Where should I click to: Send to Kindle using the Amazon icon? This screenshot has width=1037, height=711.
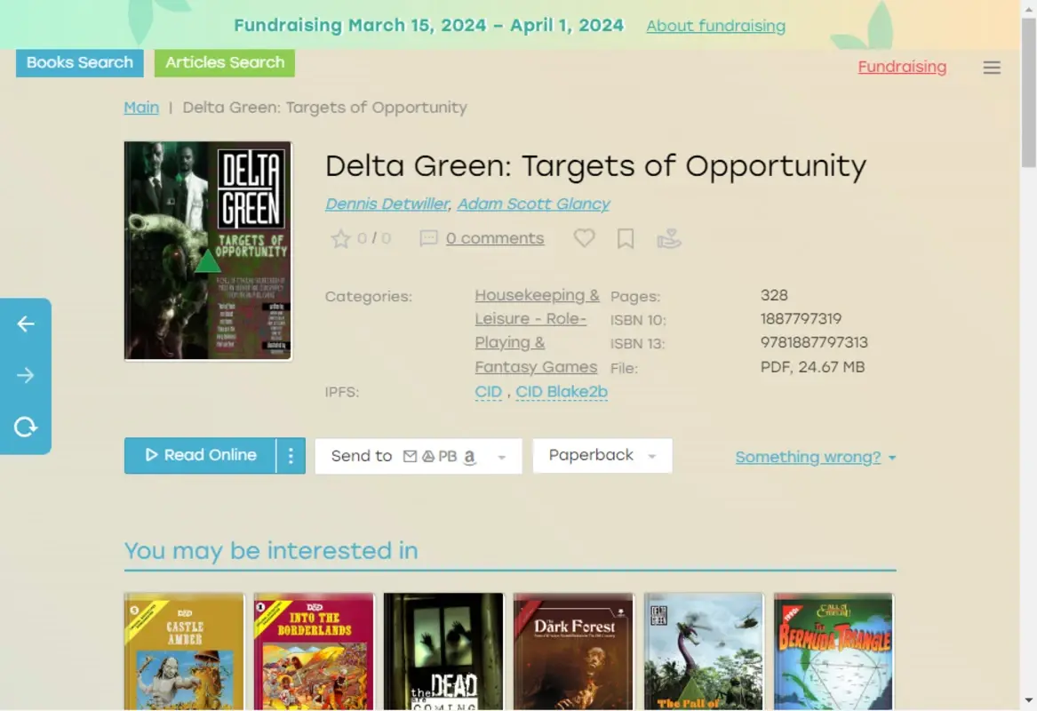click(x=469, y=456)
